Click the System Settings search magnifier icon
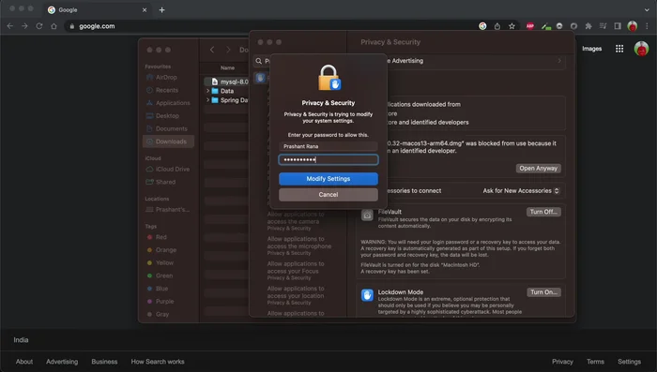Image resolution: width=657 pixels, height=372 pixels. click(x=258, y=61)
